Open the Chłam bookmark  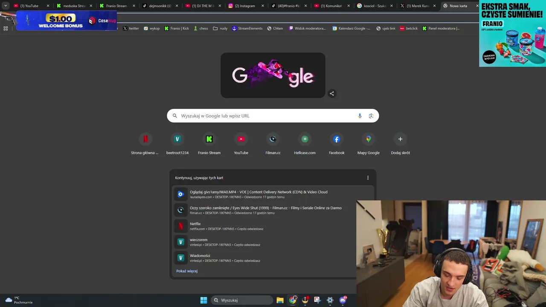pyautogui.click(x=275, y=29)
